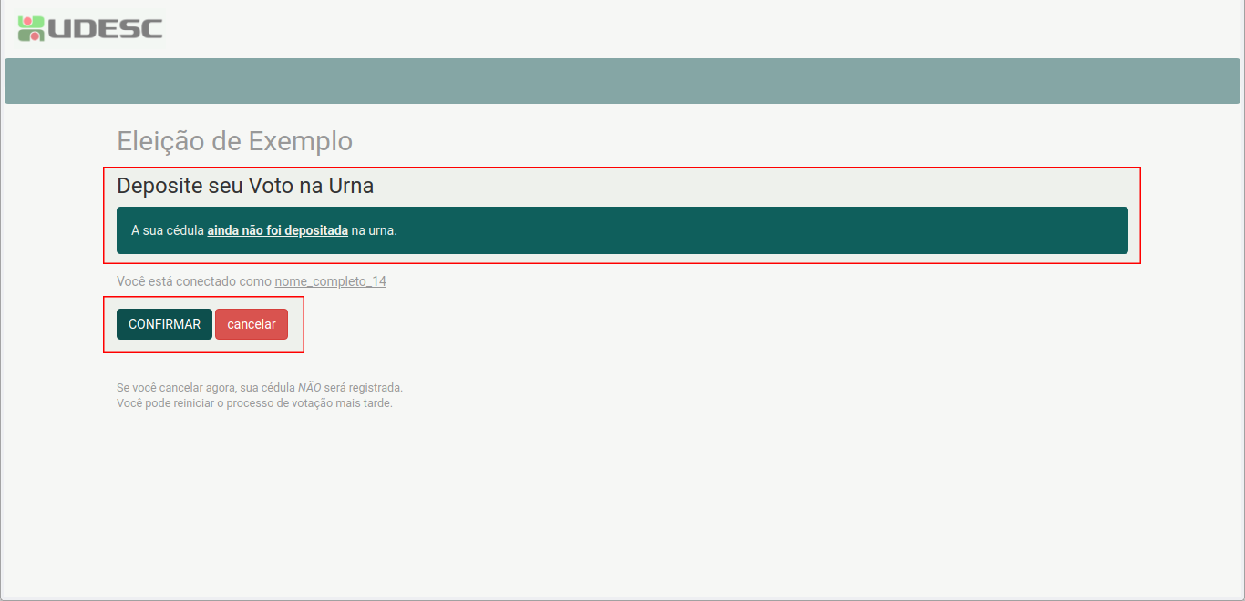Cancel the vote with cancelar button
Viewport: 1245px width, 601px height.
[251, 324]
